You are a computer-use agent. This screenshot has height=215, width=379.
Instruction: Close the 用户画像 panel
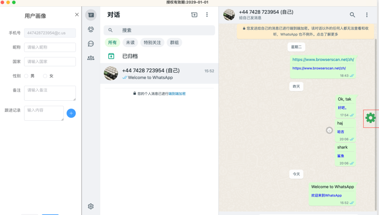point(77,14)
